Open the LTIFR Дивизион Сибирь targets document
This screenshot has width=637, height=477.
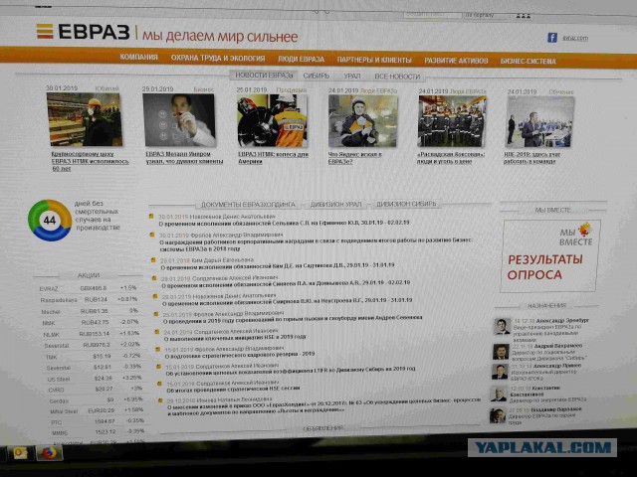[291, 371]
